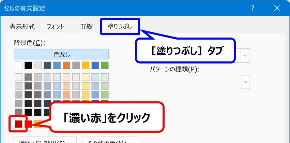This screenshot has width=290, height=143.
Task: Choose the palest gold tint swatch
Action: click(86, 77)
